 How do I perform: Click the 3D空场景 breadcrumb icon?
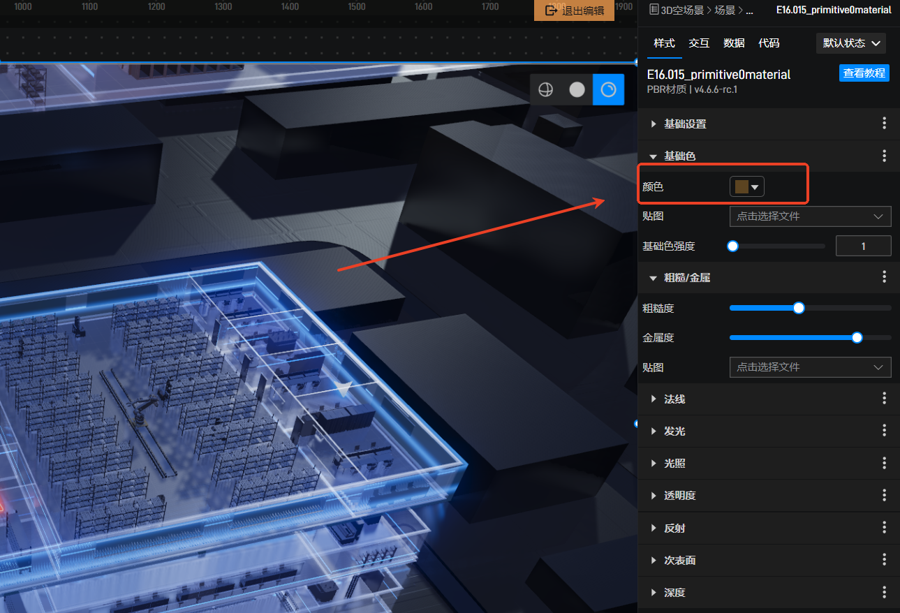(654, 10)
